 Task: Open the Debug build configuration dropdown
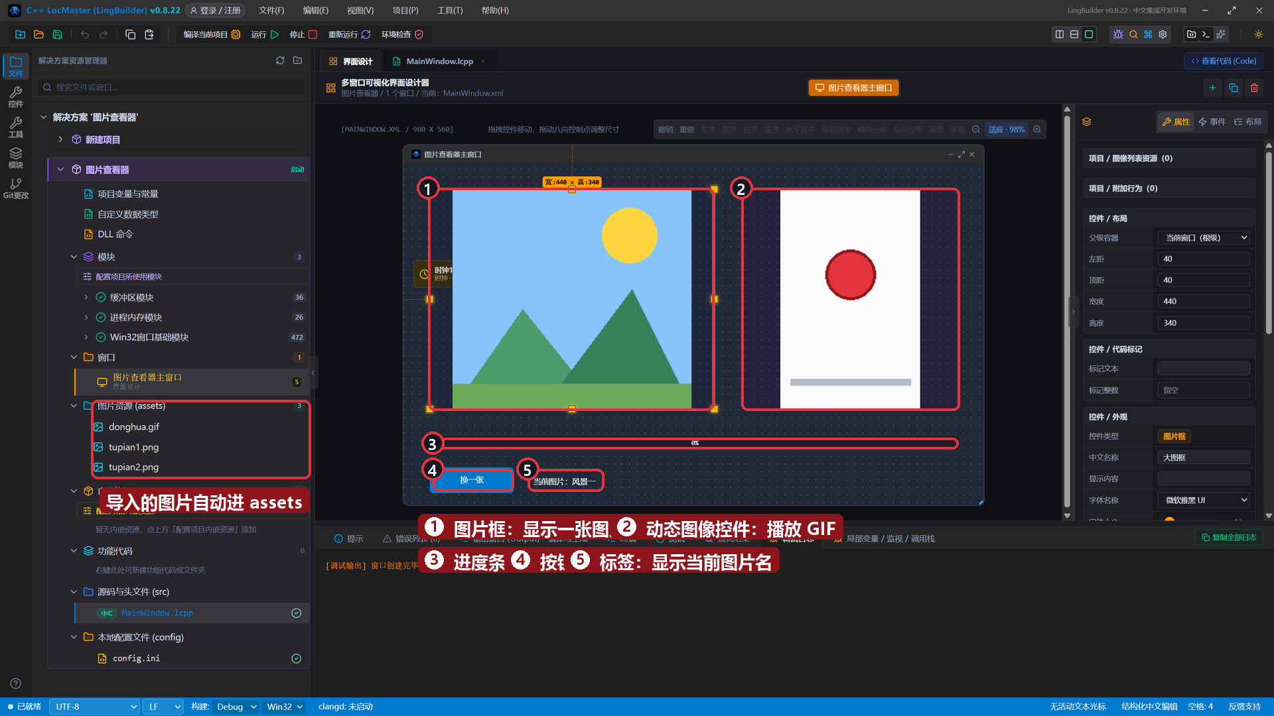pos(236,707)
